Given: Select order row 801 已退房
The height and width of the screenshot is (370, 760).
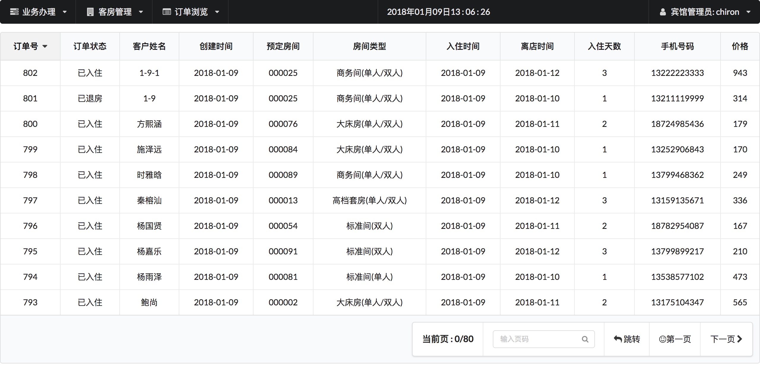Looking at the screenshot, I should pos(90,98).
